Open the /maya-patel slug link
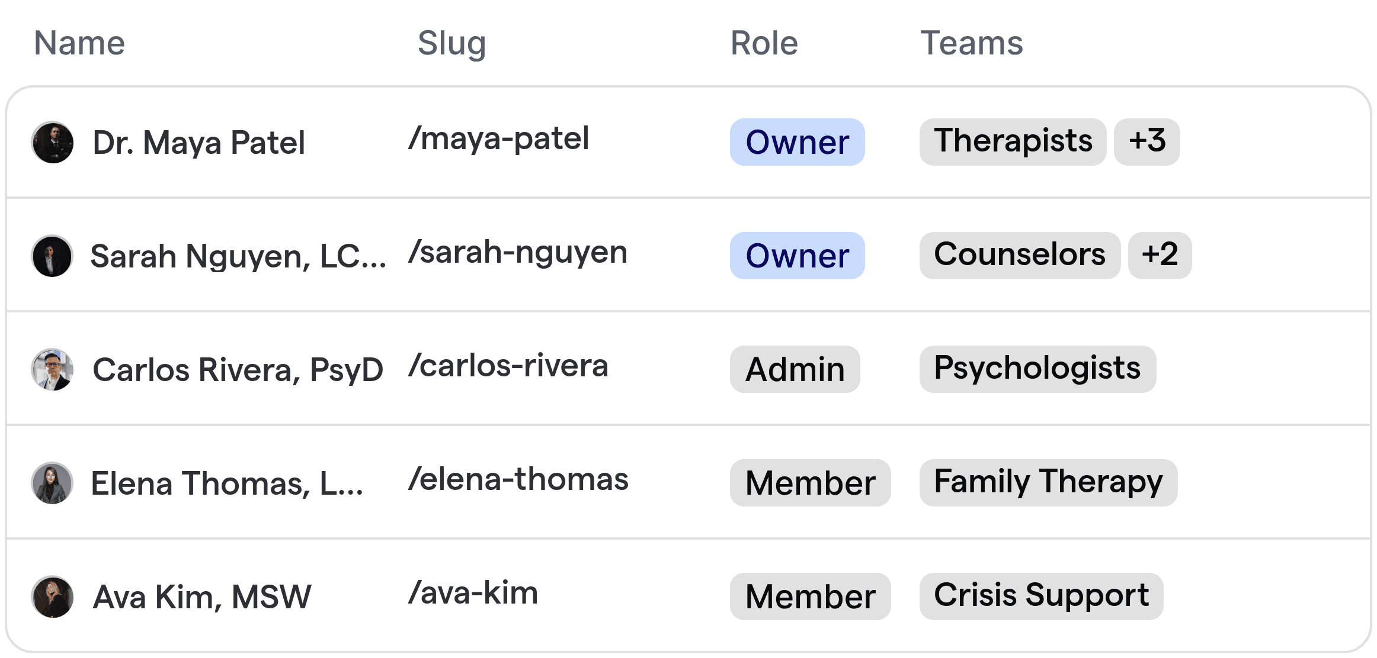The height and width of the screenshot is (658, 1377). 501,139
